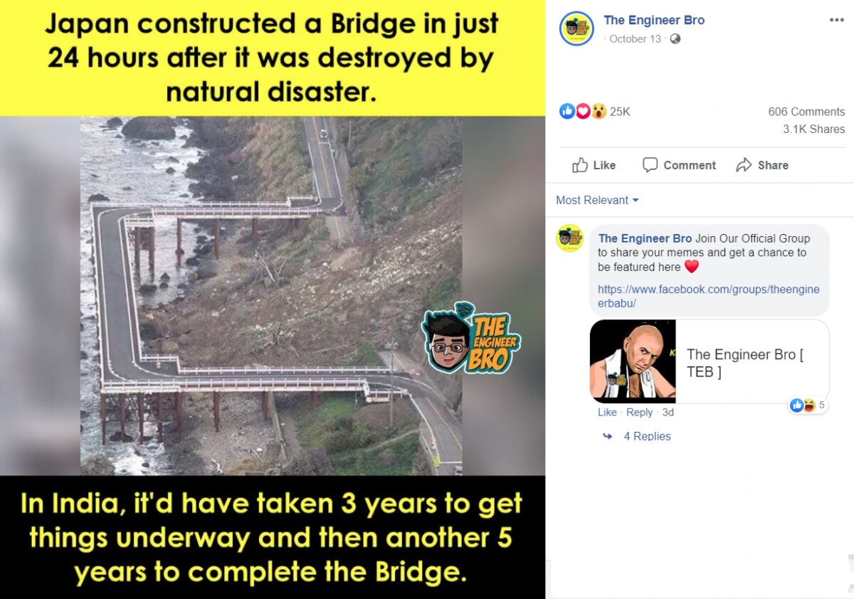Image resolution: width=854 pixels, height=599 pixels.
Task: Open the 606 Comments link
Action: 806,112
